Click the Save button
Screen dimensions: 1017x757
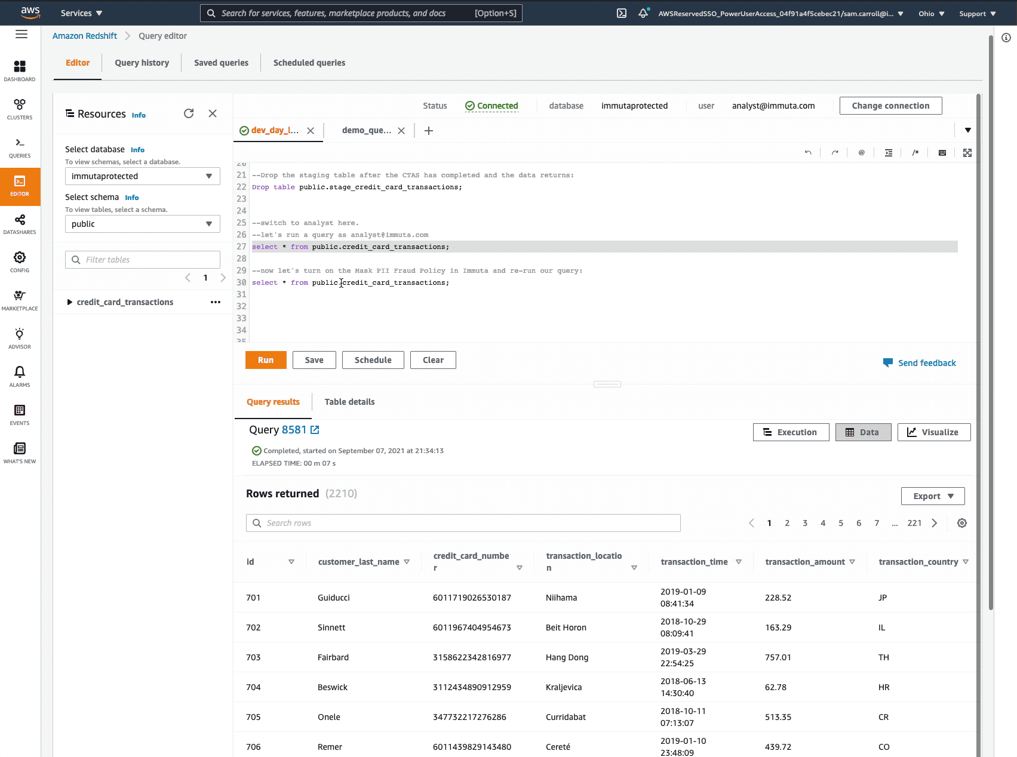click(x=314, y=360)
